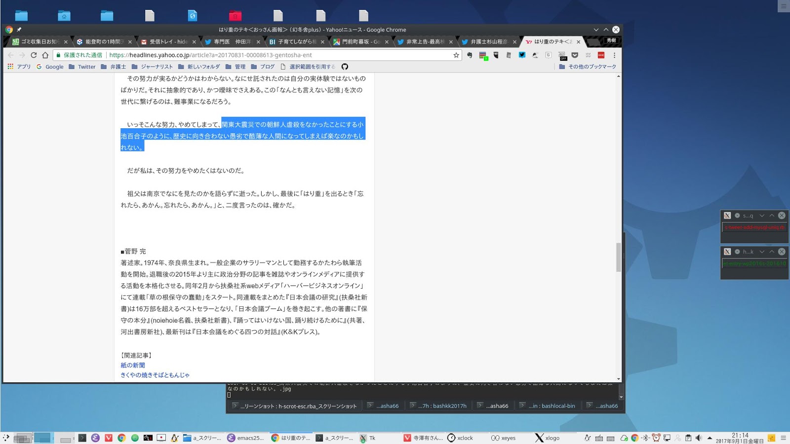Open the きくやの焼きそばともんじゃ link
Viewport: 790px width, 444px height.
pos(155,375)
